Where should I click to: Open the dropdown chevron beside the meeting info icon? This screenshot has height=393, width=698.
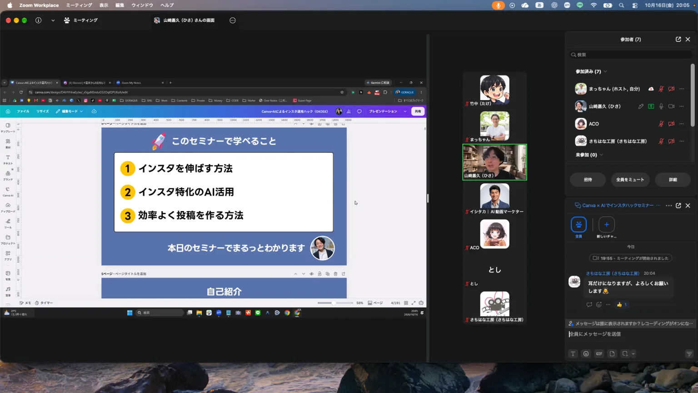pos(53,20)
